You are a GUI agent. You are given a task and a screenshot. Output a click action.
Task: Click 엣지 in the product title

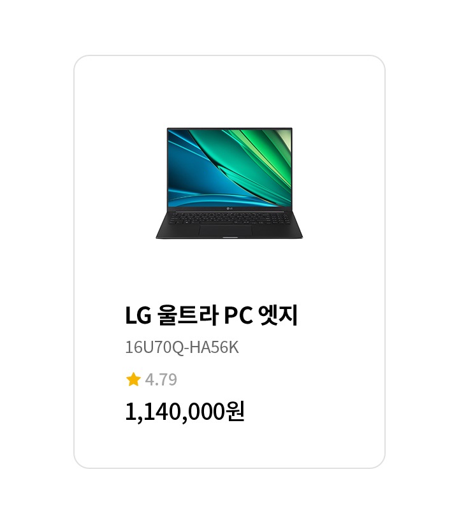278,315
